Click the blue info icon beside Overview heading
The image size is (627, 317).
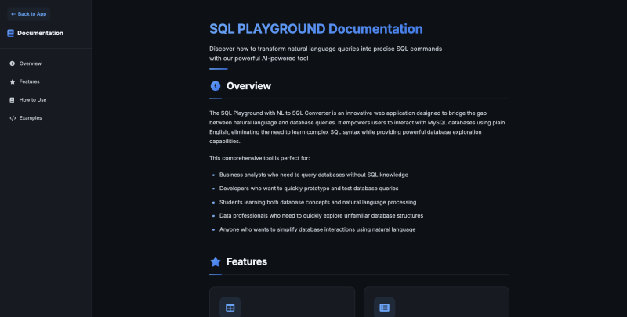coord(216,86)
